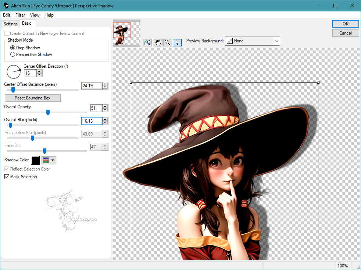Click the top-left bounding box handle
The width and height of the screenshot is (361, 270).
[x=131, y=83]
